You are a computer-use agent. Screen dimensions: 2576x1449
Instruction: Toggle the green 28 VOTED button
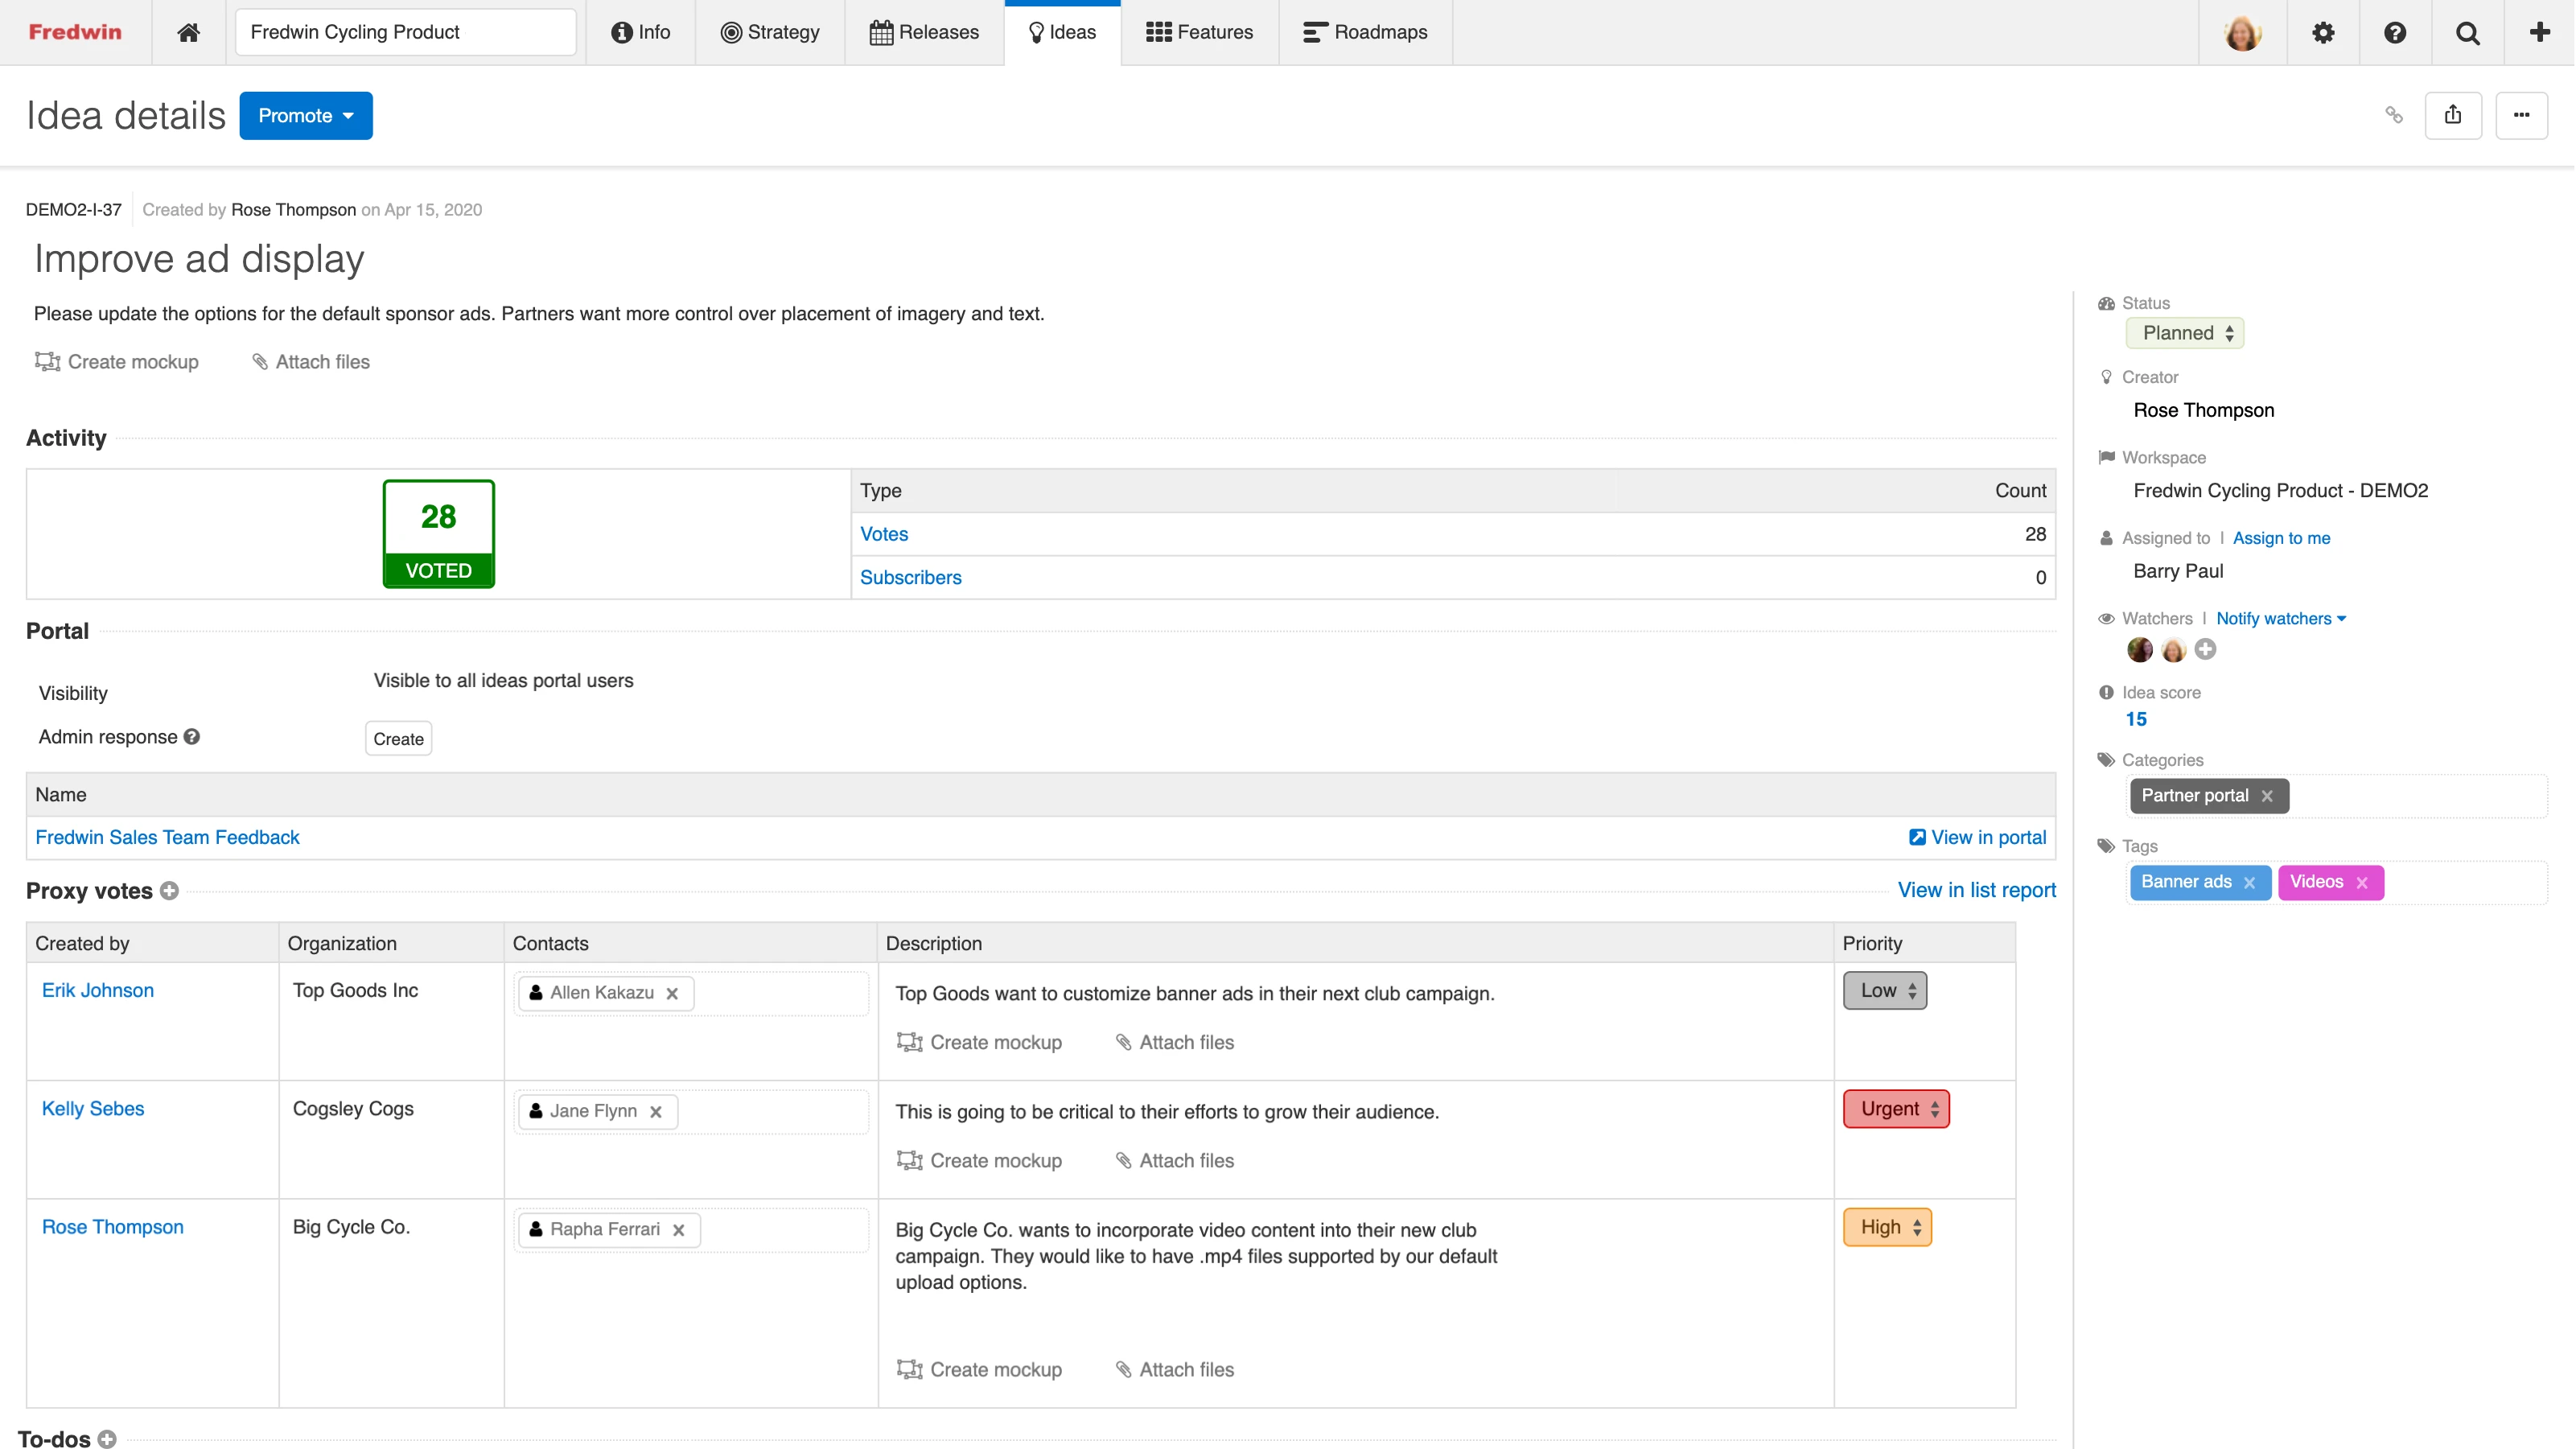438,534
